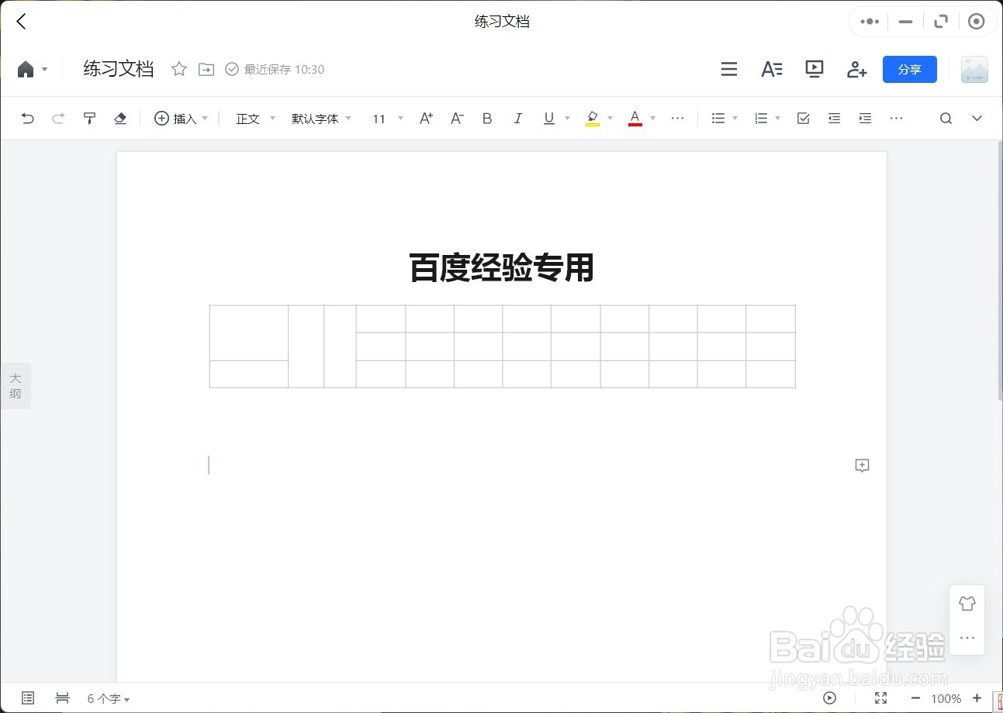Collapse the toolbar with the chevron

[x=977, y=119]
